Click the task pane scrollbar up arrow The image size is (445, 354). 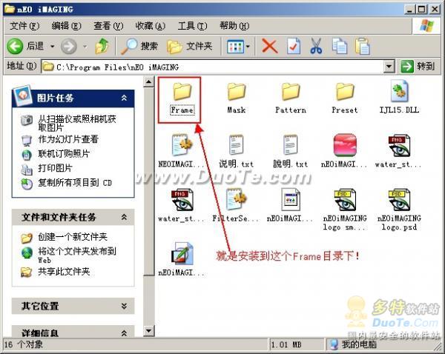coord(149,82)
